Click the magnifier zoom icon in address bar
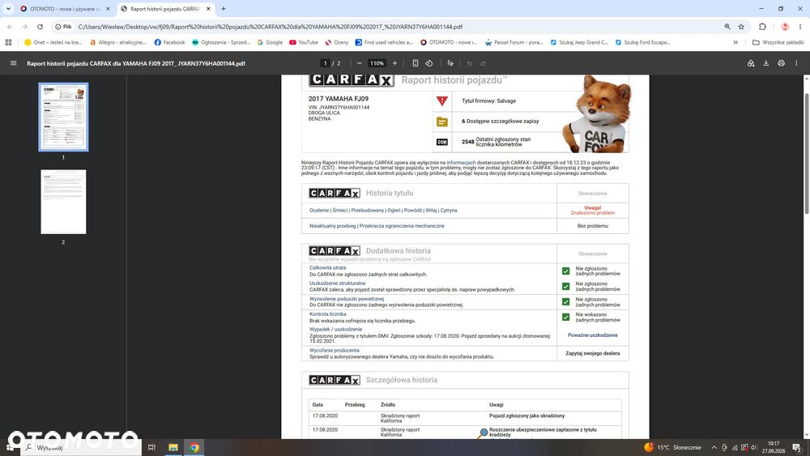Image resolution: width=810 pixels, height=456 pixels. pyautogui.click(x=727, y=27)
